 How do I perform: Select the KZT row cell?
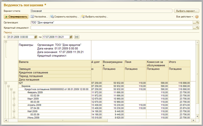coord(55,83)
